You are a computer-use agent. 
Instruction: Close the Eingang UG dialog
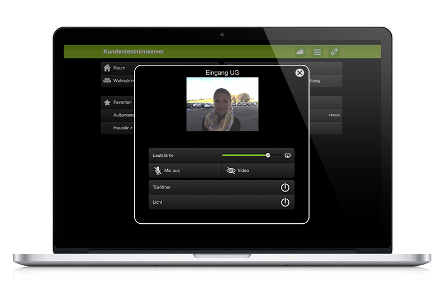(299, 73)
